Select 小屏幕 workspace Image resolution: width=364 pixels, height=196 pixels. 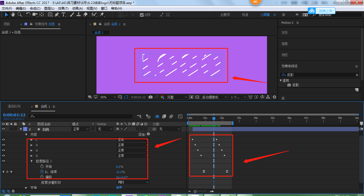[265, 15]
